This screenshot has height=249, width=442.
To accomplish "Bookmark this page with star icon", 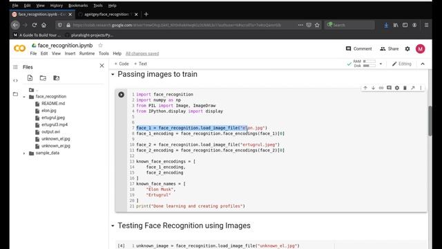I will click(317, 25).
